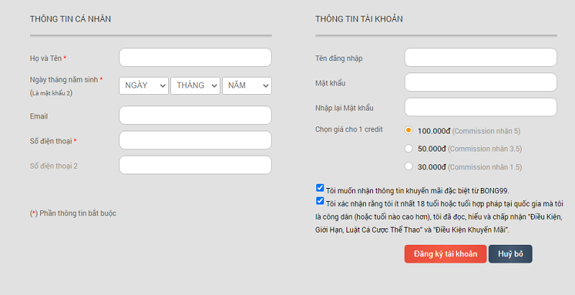575x295 pixels.
Task: Open the Điều Kiện Khuyến Mãi terms text
Action: [470, 229]
